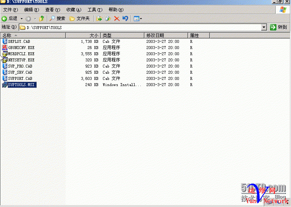The height and width of the screenshot is (207, 291).
Task: Sort by 修改日期 column header
Action: pyautogui.click(x=166, y=35)
